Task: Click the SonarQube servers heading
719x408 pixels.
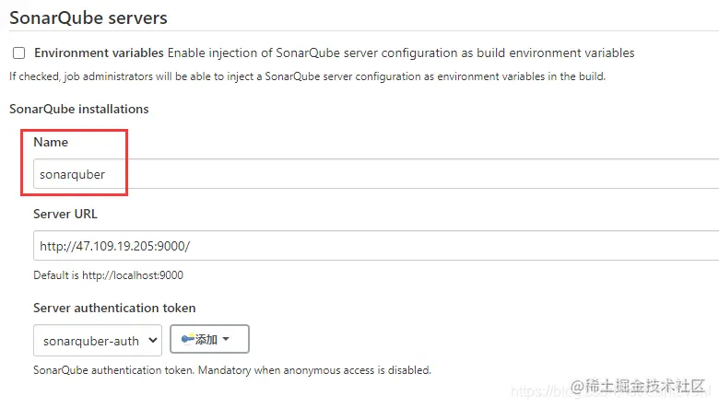Action: pyautogui.click(x=88, y=17)
